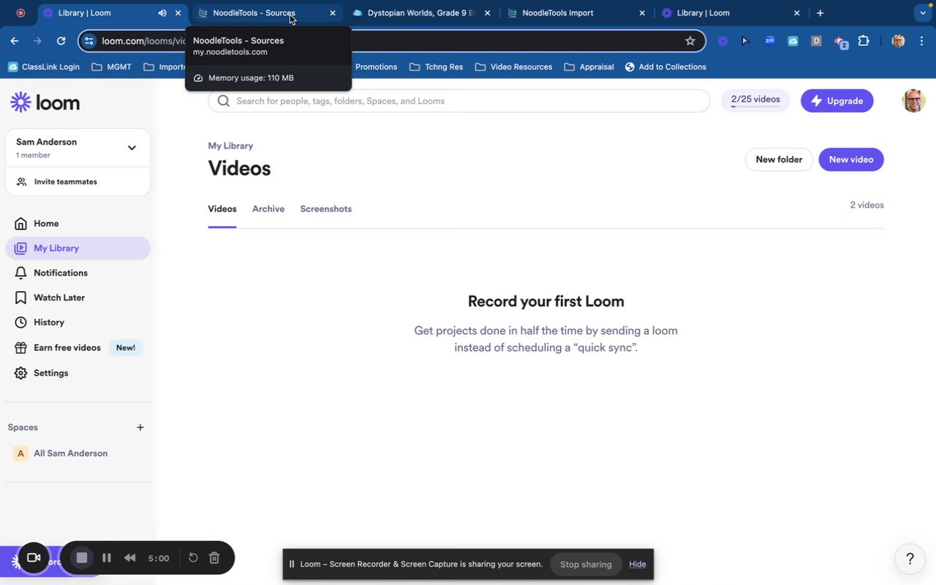
Task: Click Stop sharing in the screen-share bar
Action: click(x=586, y=565)
